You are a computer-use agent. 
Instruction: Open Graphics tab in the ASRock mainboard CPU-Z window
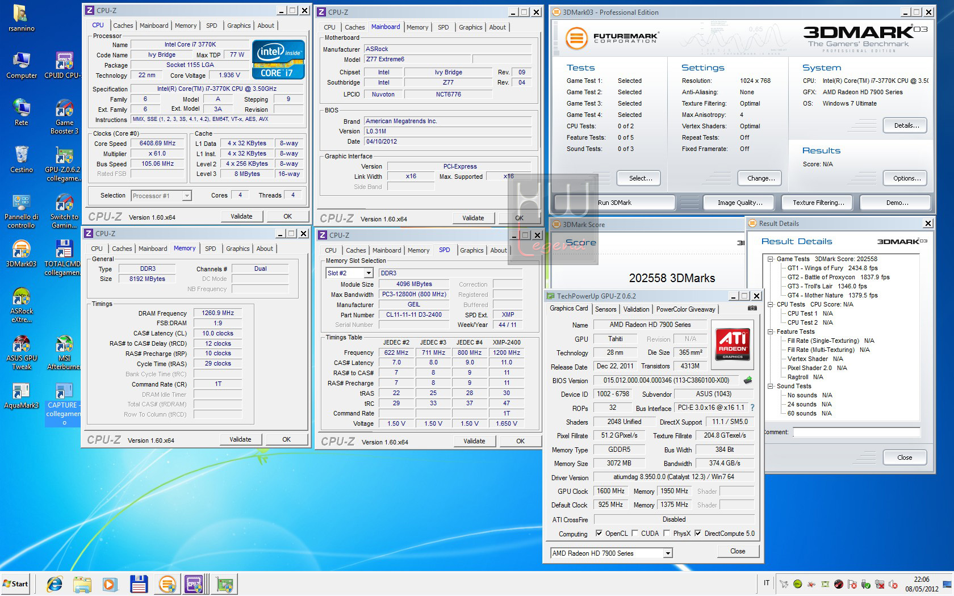point(470,27)
